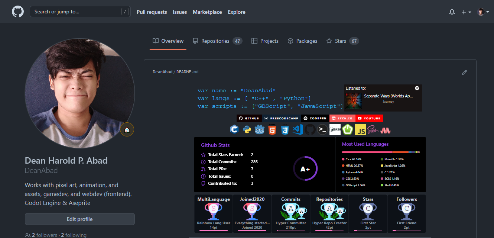494x238 pixels.
Task: Open the DeanAbad repository link
Action: point(162,72)
